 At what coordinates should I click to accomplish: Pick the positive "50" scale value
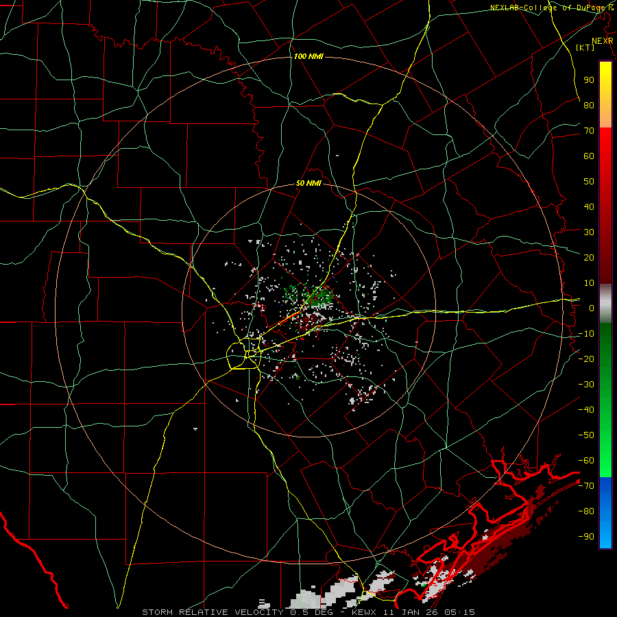pyautogui.click(x=589, y=182)
